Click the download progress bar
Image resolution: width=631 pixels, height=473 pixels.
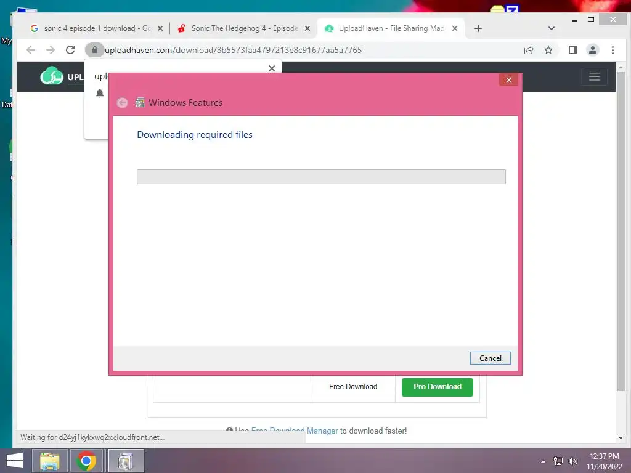coord(321,177)
